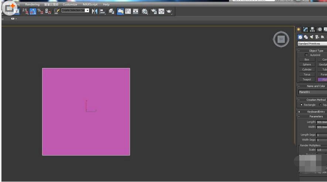Click the screen-capture overlay icon at top-left
Screen dimensions: 327x182
click(x=10, y=8)
